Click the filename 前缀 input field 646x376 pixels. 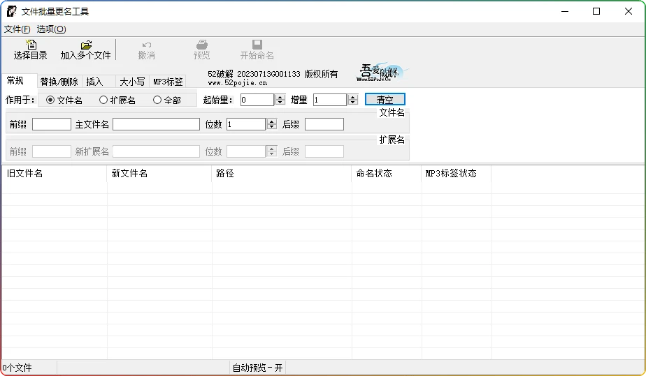pyautogui.click(x=52, y=124)
